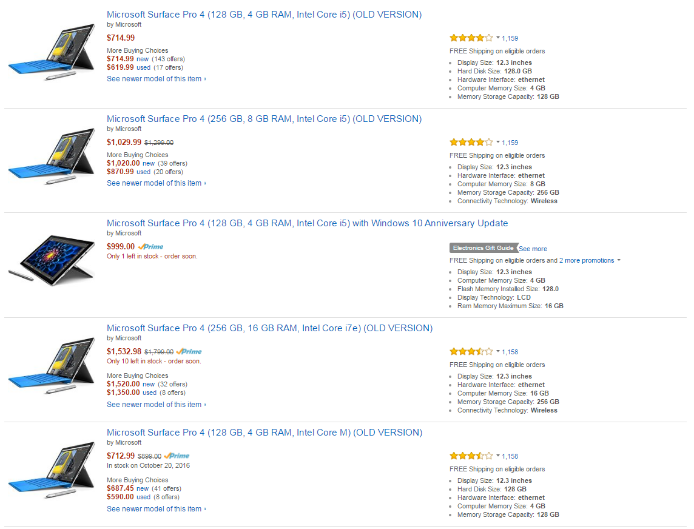The image size is (694, 529).
Task: Expand the rating dropdown arrow beside 1,158 on the Core M listing
Action: coord(498,456)
